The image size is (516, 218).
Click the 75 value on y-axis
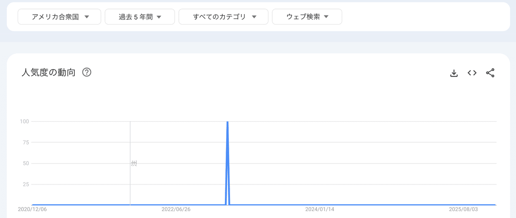point(25,142)
